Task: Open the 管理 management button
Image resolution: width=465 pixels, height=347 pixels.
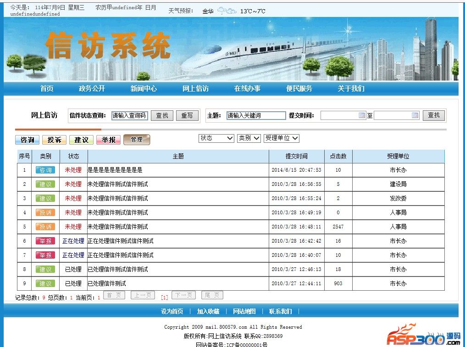Action: pos(137,140)
